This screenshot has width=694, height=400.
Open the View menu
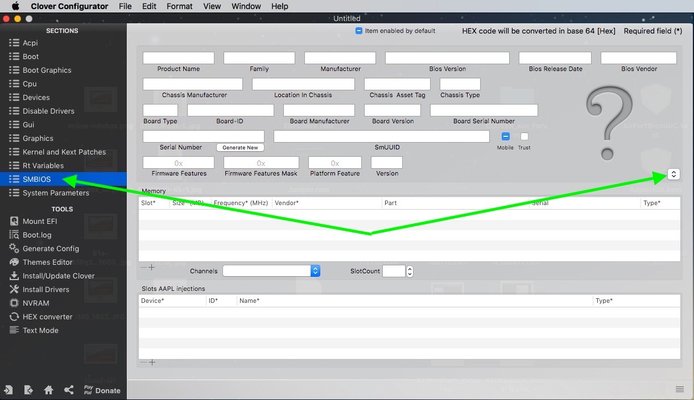tap(212, 6)
